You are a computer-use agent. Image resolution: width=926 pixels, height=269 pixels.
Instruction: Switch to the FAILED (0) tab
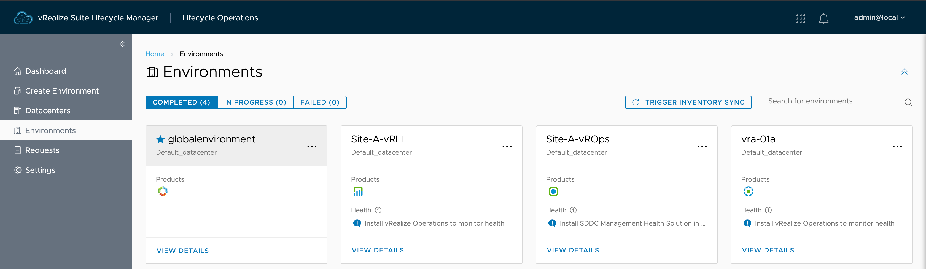tap(320, 102)
